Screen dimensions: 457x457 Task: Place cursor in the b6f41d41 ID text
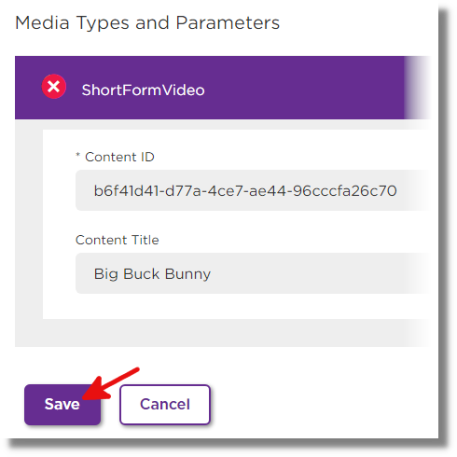coord(245,190)
